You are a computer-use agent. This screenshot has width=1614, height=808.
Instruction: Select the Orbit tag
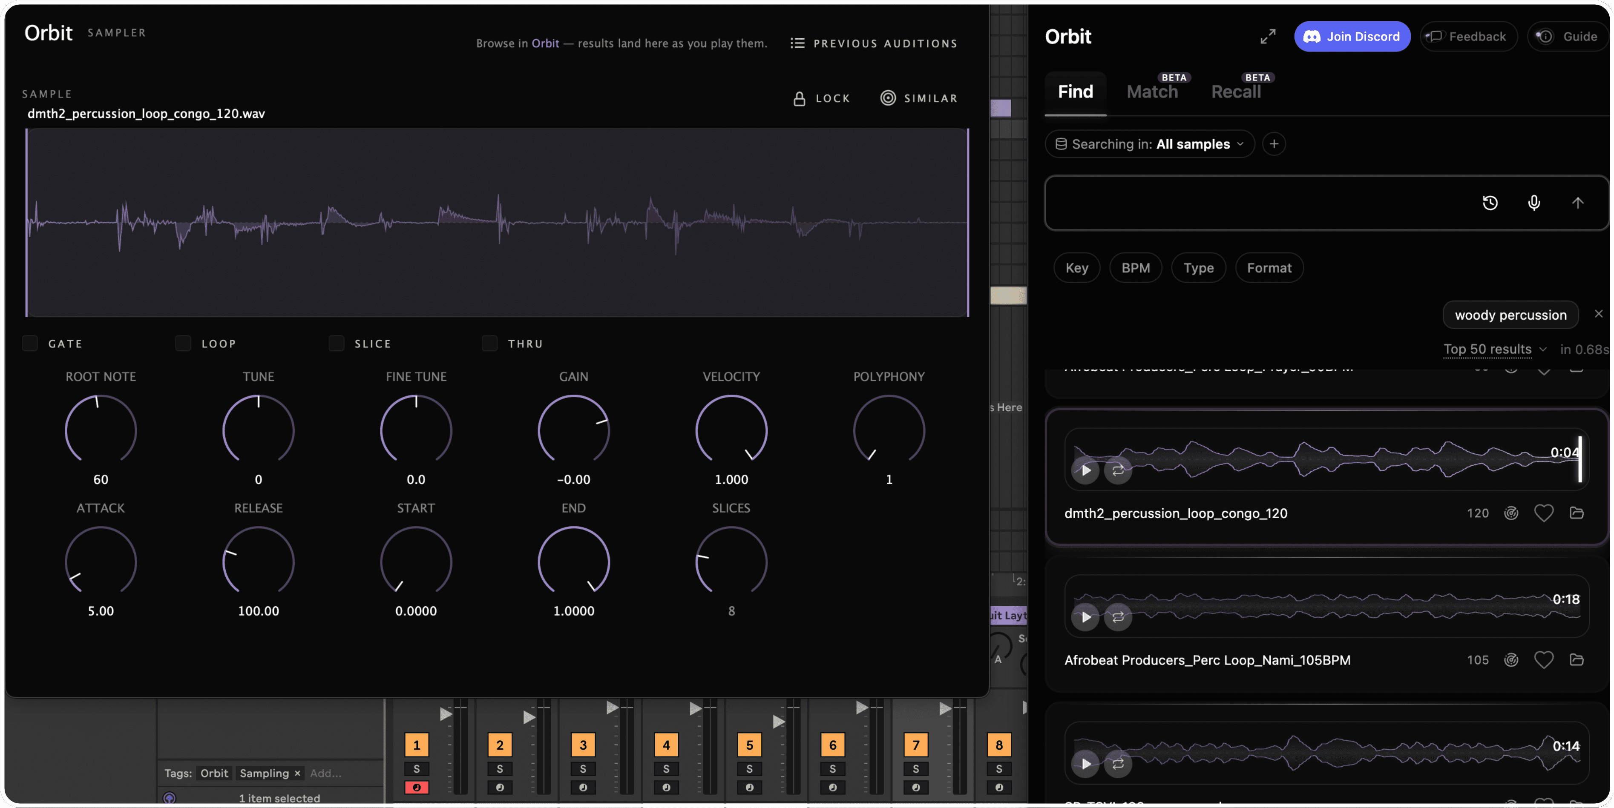[x=214, y=774]
